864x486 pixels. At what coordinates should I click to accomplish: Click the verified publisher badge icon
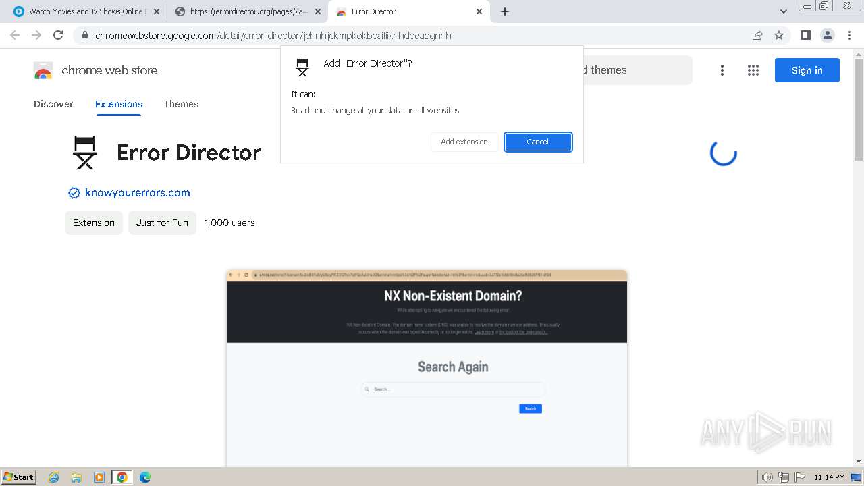point(74,193)
